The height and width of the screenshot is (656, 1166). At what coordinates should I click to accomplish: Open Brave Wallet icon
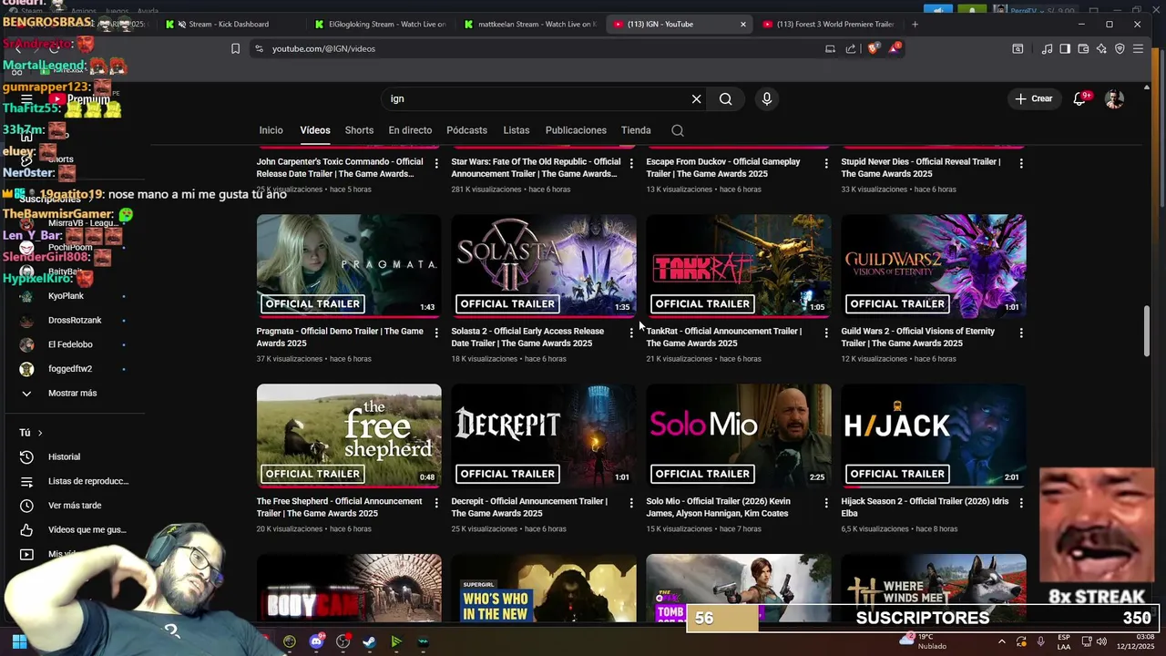click(x=1083, y=48)
